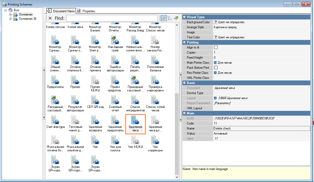Select the Сменный отчет document icon
314x182 pixels.
115,100
